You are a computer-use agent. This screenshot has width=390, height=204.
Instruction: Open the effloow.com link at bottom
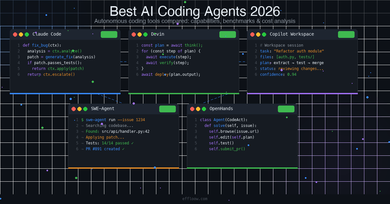(x=195, y=198)
